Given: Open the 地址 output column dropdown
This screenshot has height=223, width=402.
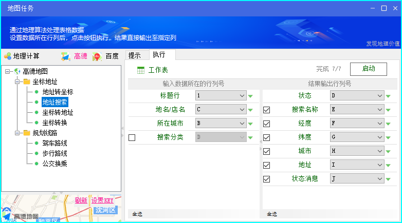Looking at the screenshot, I should click(x=357, y=165).
